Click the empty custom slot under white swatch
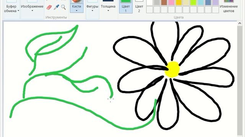The width and height of the screenshot is (245, 137). (150, 10)
